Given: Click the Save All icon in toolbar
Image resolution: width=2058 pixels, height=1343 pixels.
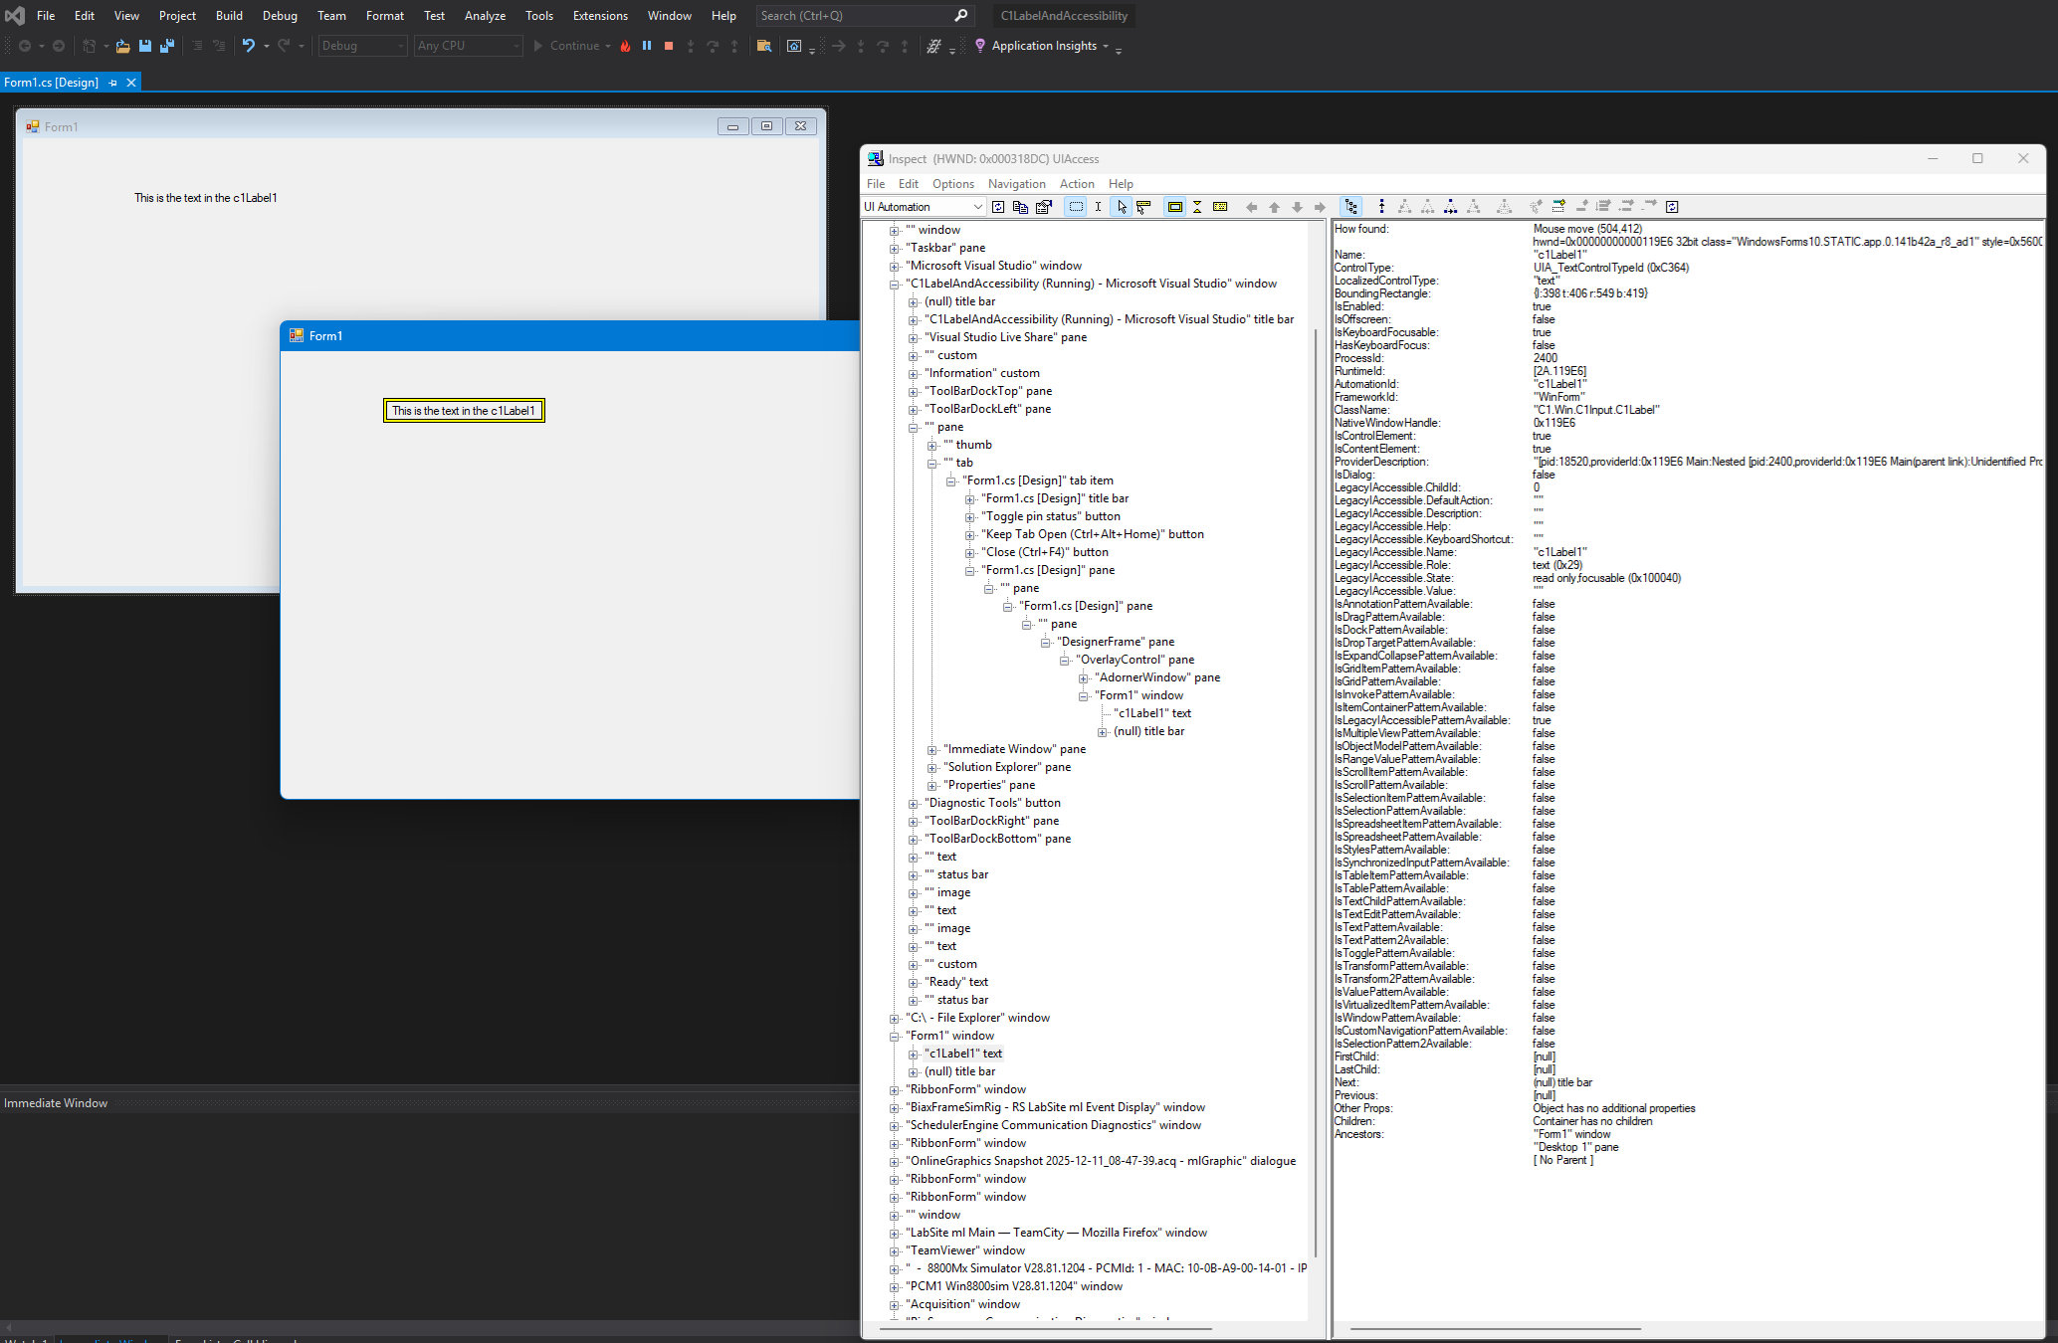Looking at the screenshot, I should coord(166,46).
